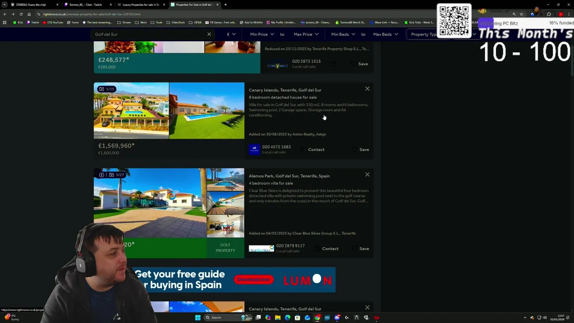Open the Luxury Properties for sale tab
The height and width of the screenshot is (323, 574).
click(x=141, y=4)
